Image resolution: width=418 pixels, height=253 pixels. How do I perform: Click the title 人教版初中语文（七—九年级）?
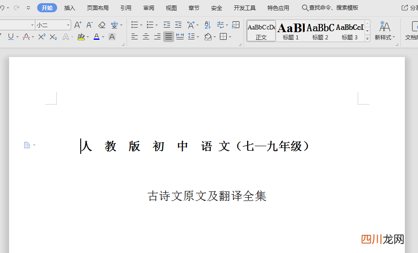[195, 146]
